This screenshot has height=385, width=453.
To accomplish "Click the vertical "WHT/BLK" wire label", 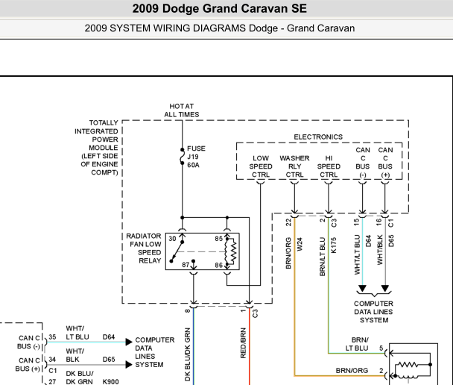I will [x=380, y=250].
